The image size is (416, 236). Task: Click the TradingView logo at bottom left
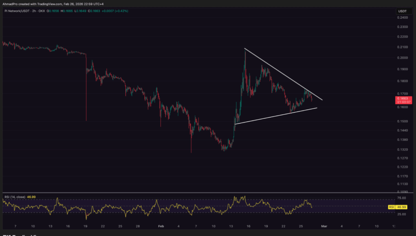[x=16, y=234]
